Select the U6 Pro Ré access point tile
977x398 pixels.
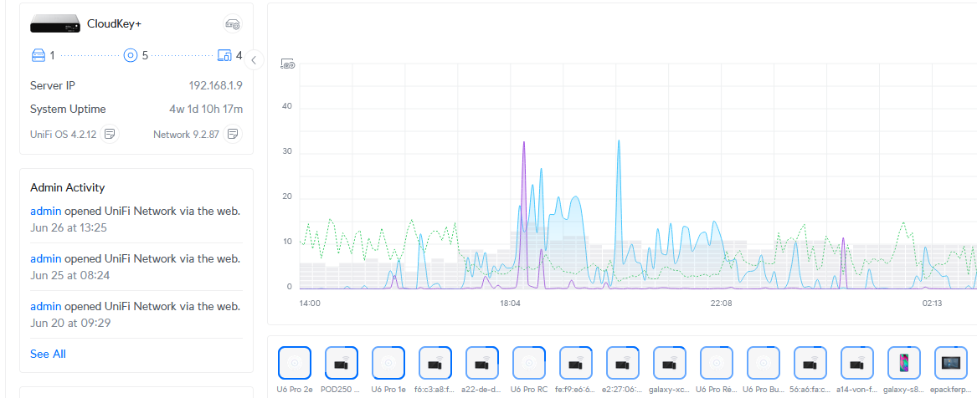click(717, 363)
